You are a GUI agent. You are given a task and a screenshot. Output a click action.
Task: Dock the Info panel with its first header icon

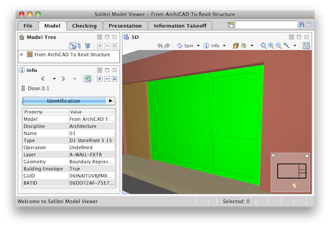[x=100, y=70]
